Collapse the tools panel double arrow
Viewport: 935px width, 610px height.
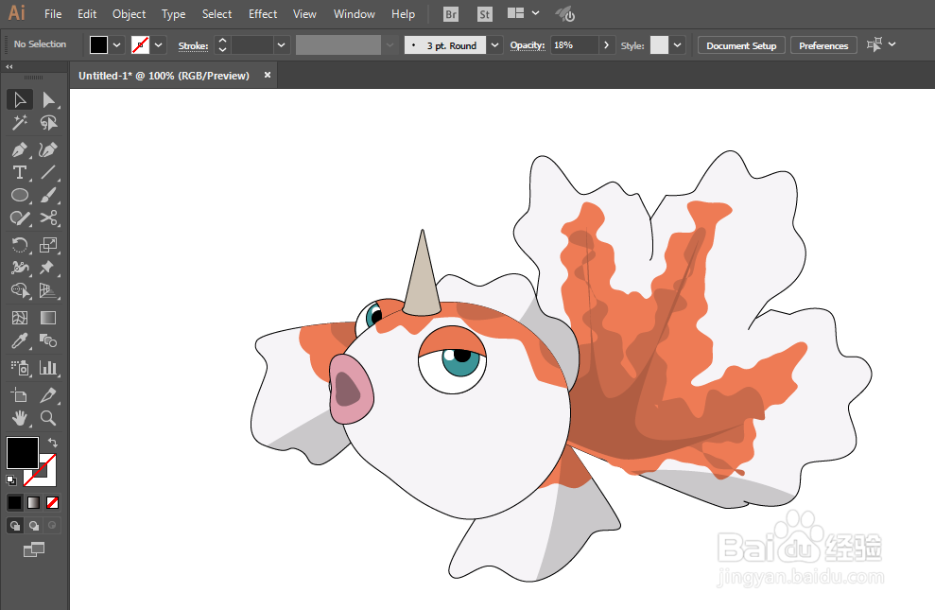click(9, 67)
